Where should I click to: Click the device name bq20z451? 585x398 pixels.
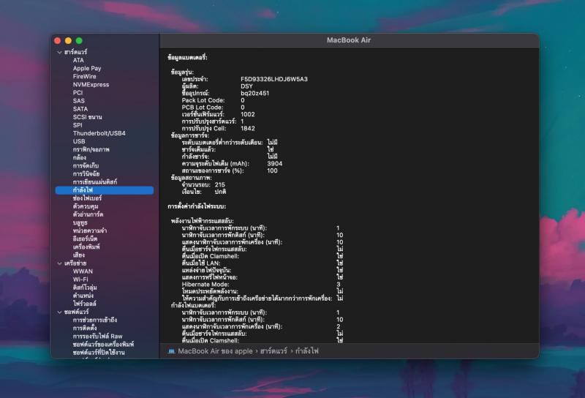[254, 94]
